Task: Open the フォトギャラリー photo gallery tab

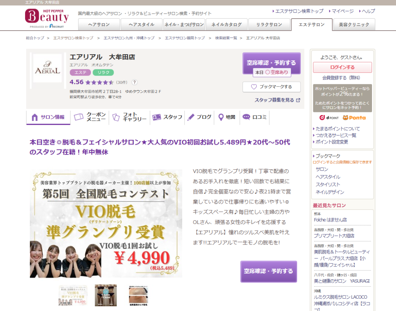Action: coord(130,117)
